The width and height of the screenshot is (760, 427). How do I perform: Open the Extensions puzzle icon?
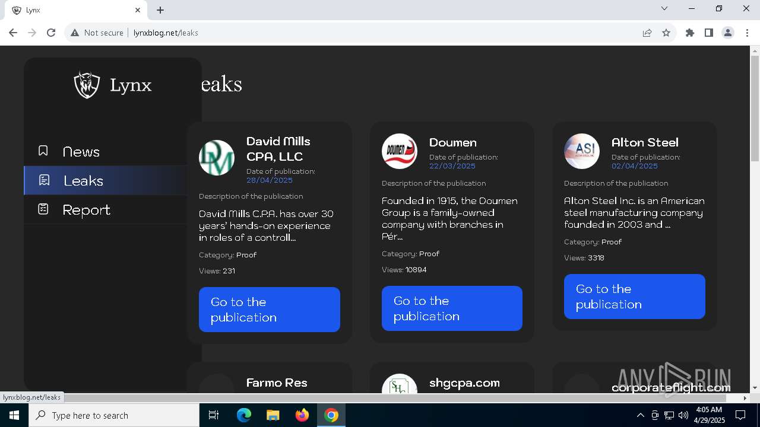click(690, 33)
